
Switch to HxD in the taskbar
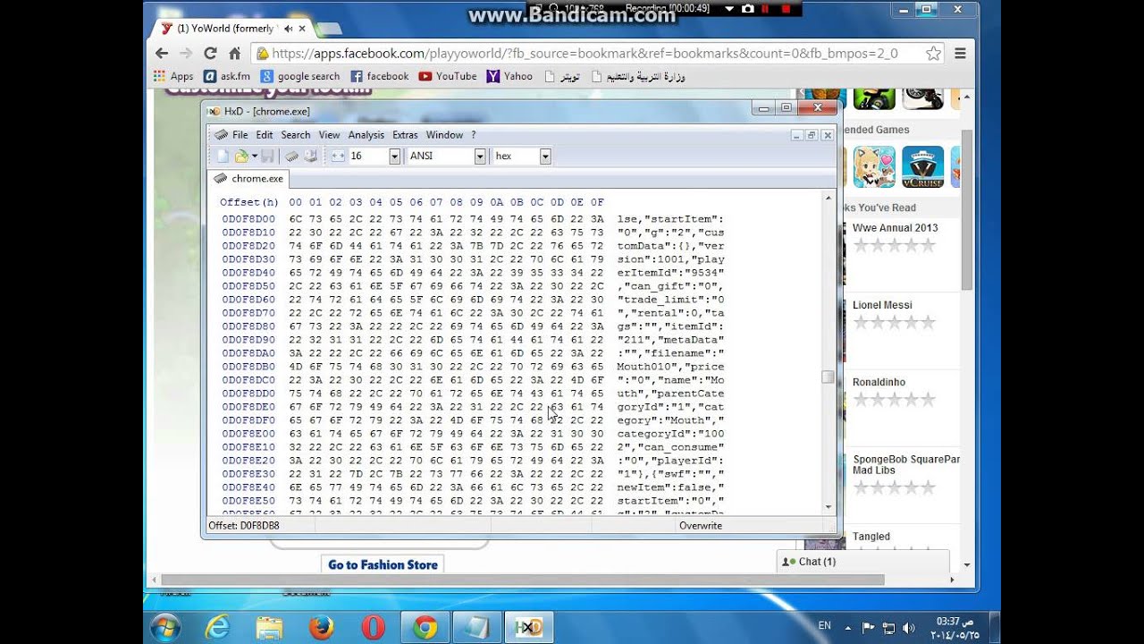(528, 627)
